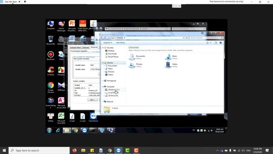Open the Yahoo Messenger desktop icon
The width and height of the screenshot is (273, 154).
click(61, 26)
